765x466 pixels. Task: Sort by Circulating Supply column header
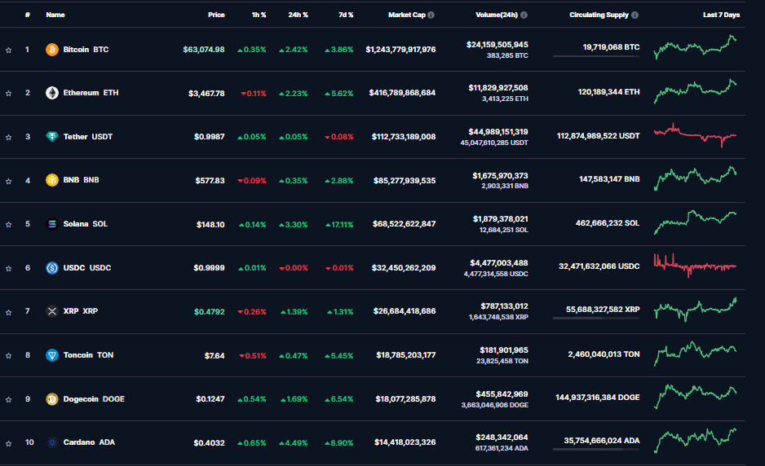tap(599, 15)
